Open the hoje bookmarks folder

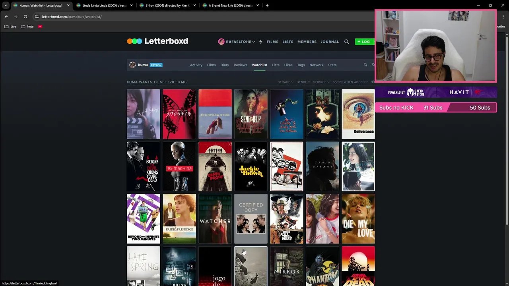(27, 27)
